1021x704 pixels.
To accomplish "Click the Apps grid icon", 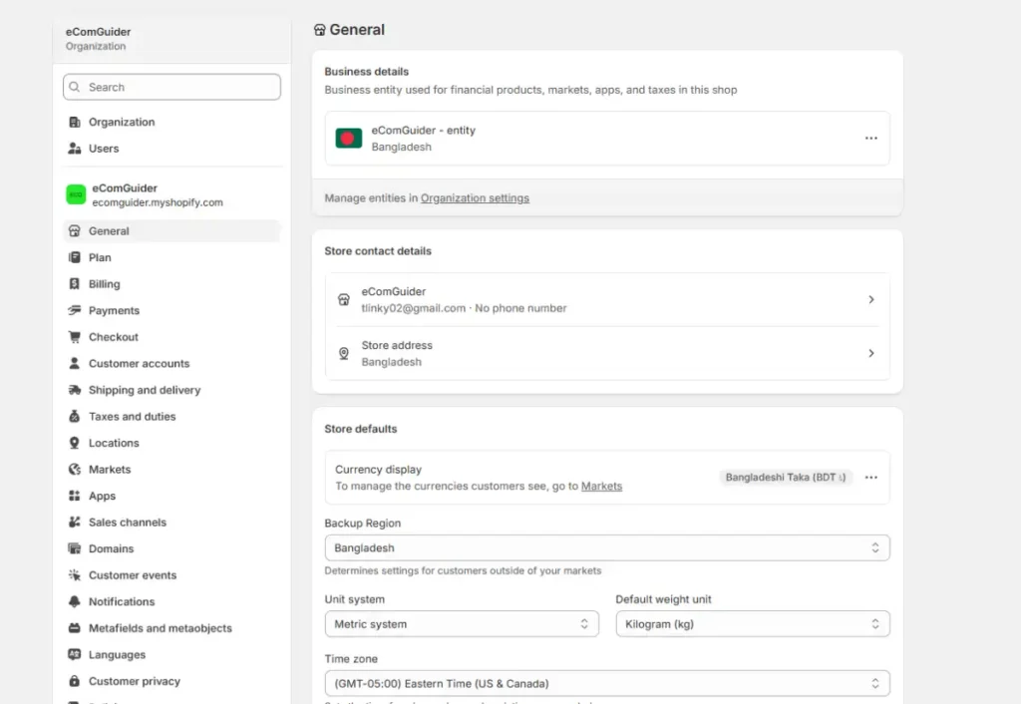I will pos(74,496).
